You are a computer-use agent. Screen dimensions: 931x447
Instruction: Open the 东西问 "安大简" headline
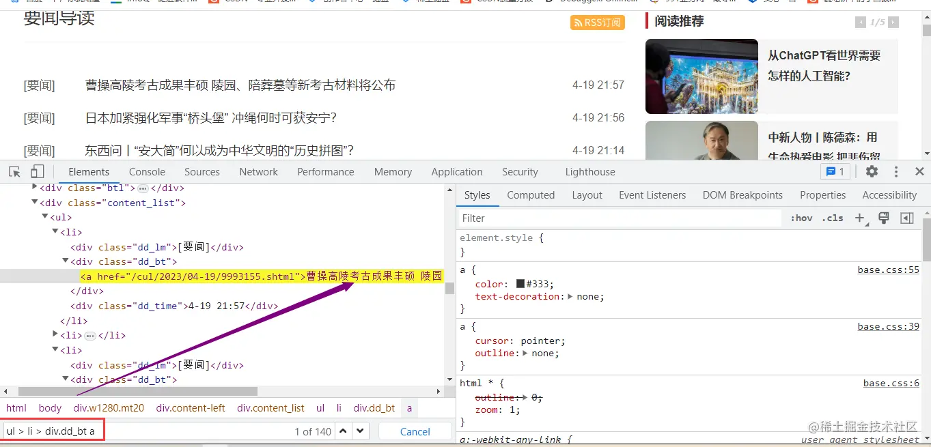(220, 150)
